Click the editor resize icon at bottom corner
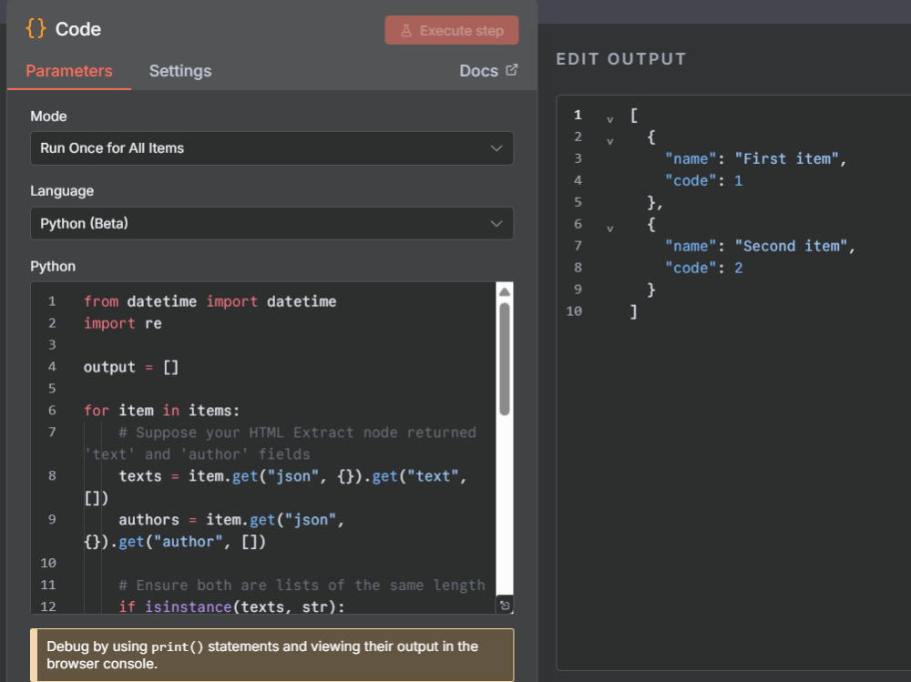 pyautogui.click(x=505, y=606)
